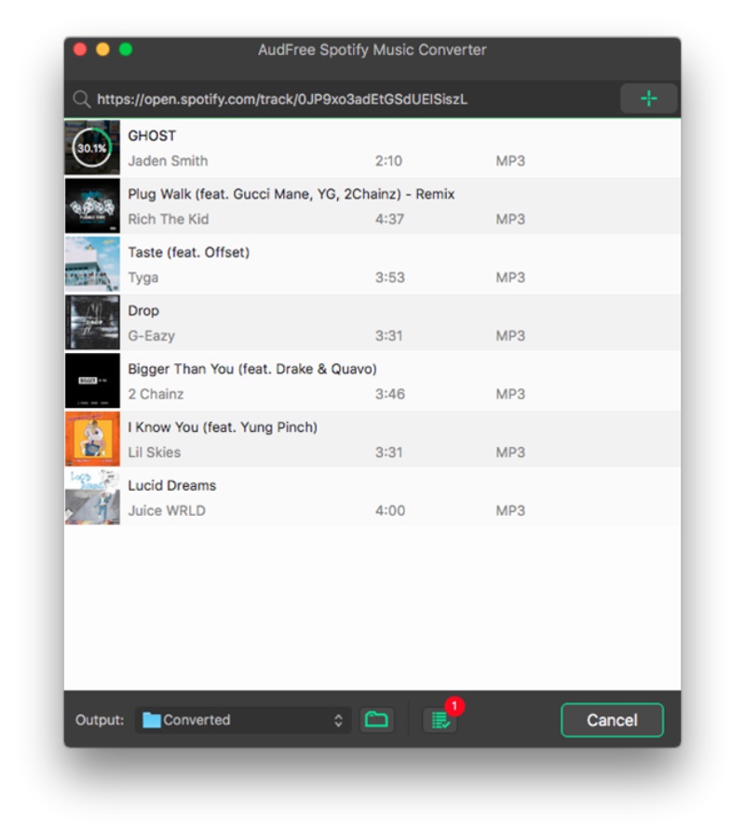Image resolution: width=745 pixels, height=839 pixels.
Task: Select the Lucid Dreams track title
Action: pos(171,485)
